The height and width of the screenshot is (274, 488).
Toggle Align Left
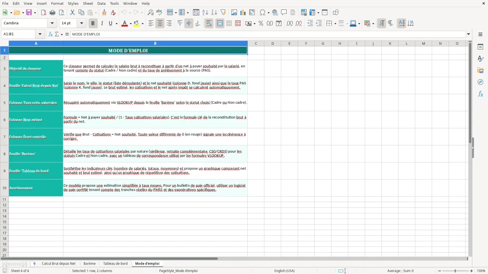pyautogui.click(x=151, y=24)
